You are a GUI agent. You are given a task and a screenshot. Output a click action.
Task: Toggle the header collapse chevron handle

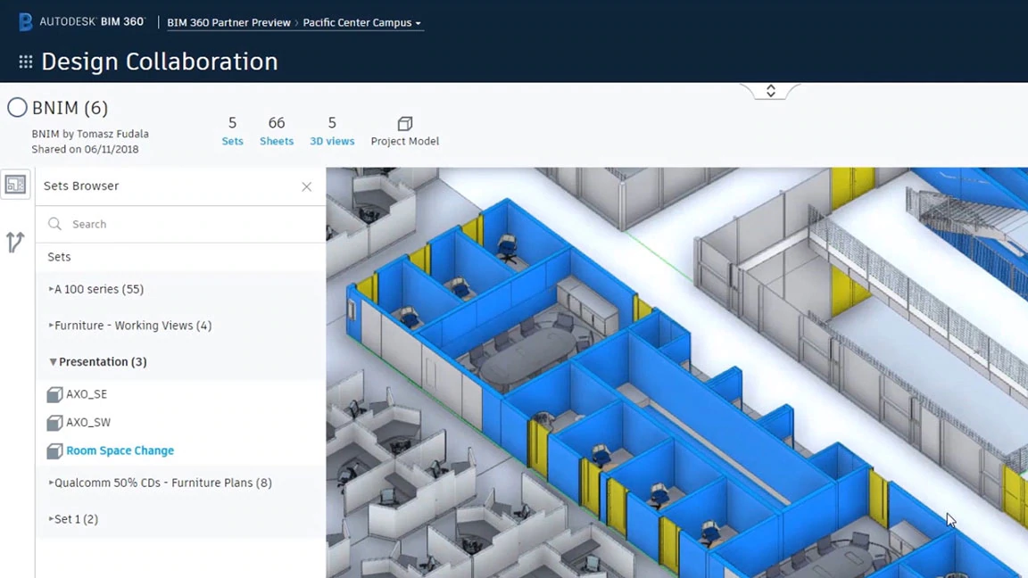(x=770, y=91)
